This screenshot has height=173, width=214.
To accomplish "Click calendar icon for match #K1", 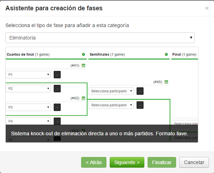I will pyautogui.click(x=83, y=65).
